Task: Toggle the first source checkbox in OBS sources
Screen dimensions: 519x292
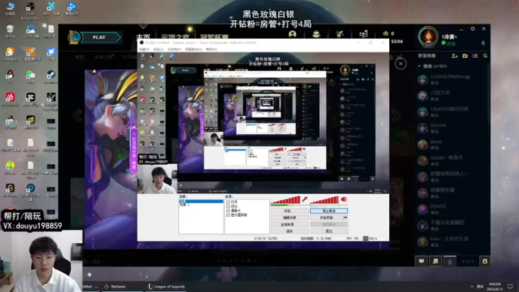Action: (228, 202)
